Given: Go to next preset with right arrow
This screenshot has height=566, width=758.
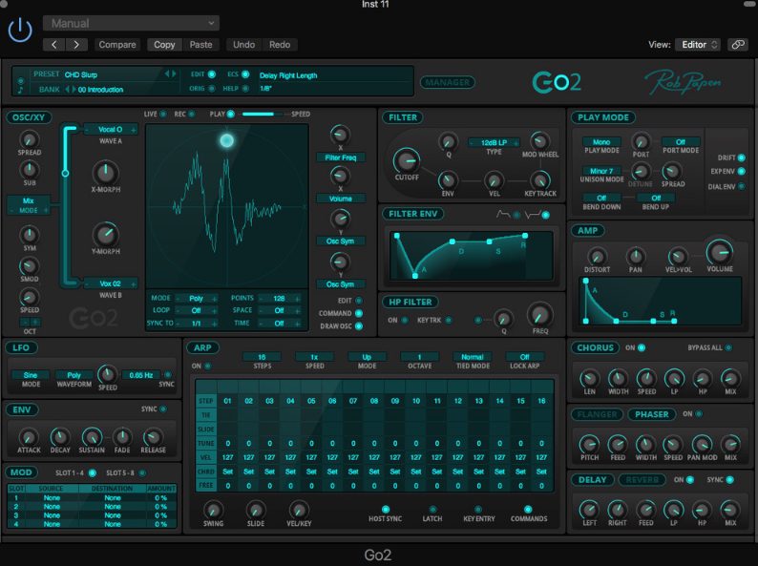Looking at the screenshot, I should pos(76,45).
